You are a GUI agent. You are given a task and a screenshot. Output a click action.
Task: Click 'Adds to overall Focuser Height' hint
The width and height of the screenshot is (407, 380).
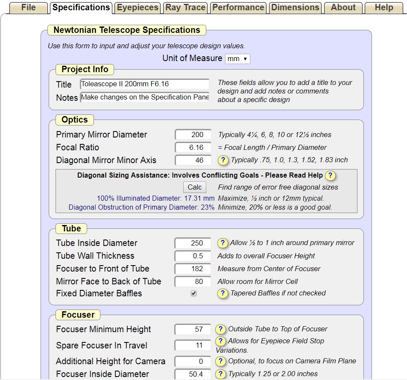[x=266, y=256]
